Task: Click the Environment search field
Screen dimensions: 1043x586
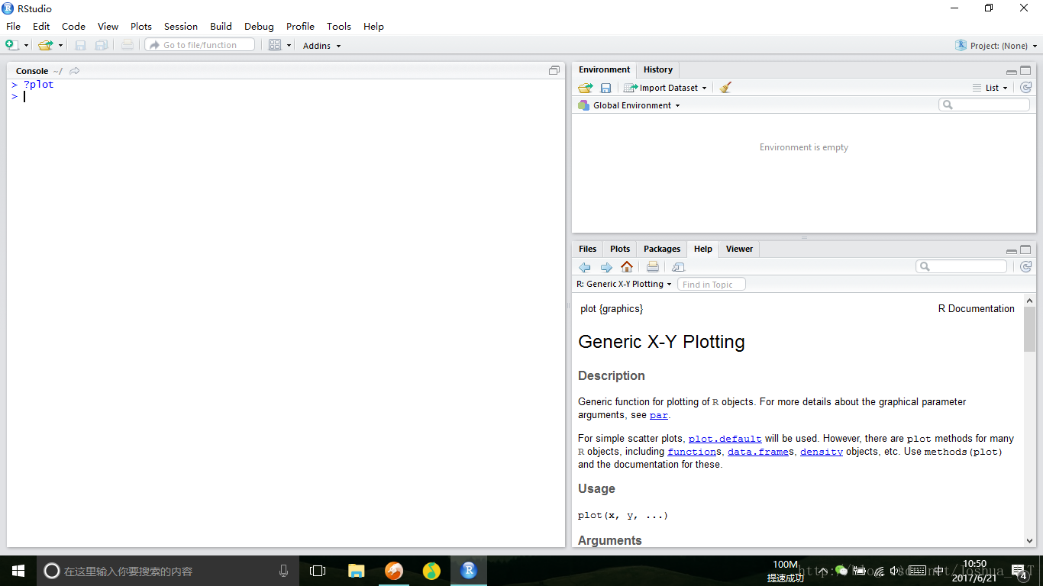Action: coord(984,105)
